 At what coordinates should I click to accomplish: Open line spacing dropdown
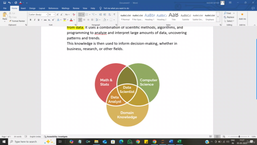tap(98, 20)
